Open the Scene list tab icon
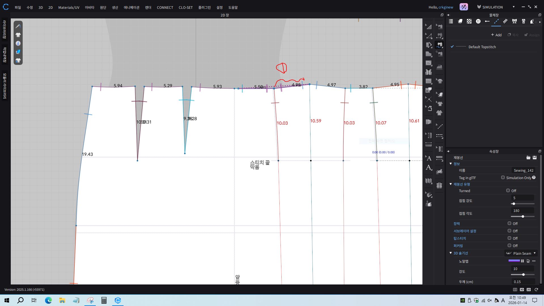The image size is (544, 306). (451, 21)
